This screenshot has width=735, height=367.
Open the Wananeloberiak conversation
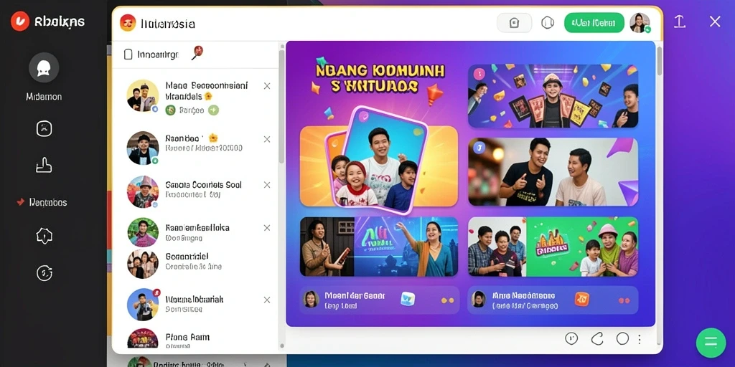(x=195, y=304)
